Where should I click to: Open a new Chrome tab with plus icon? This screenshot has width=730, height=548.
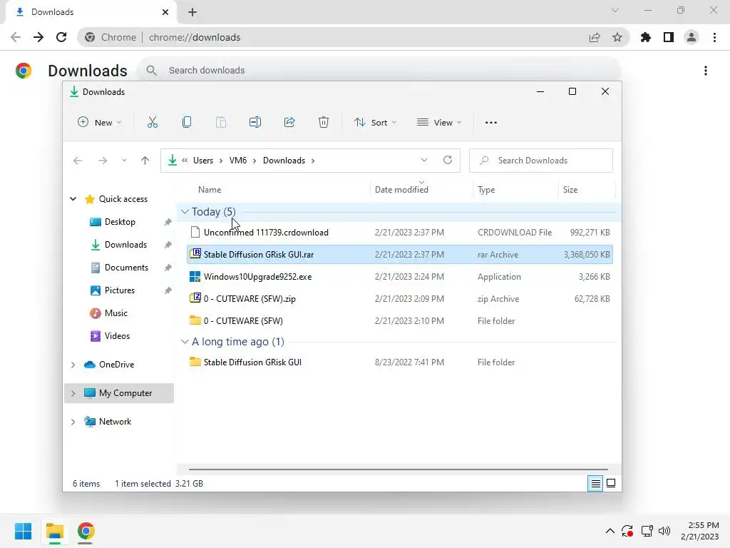(192, 12)
